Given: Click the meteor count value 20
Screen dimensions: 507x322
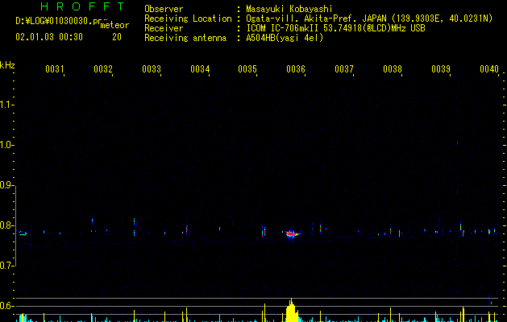Looking at the screenshot, I should 117,37.
